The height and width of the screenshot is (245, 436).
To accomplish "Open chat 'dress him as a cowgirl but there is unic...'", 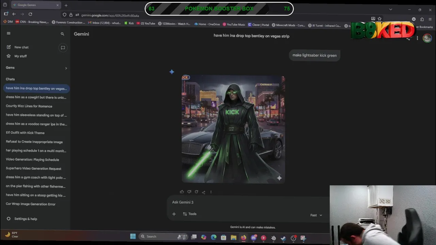I will (36, 97).
